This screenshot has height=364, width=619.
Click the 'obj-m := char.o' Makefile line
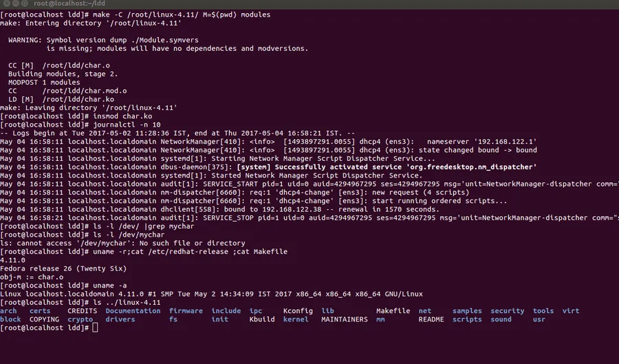click(x=32, y=277)
